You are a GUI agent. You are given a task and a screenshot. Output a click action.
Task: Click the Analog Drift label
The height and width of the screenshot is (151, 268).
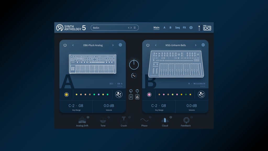click(82, 126)
